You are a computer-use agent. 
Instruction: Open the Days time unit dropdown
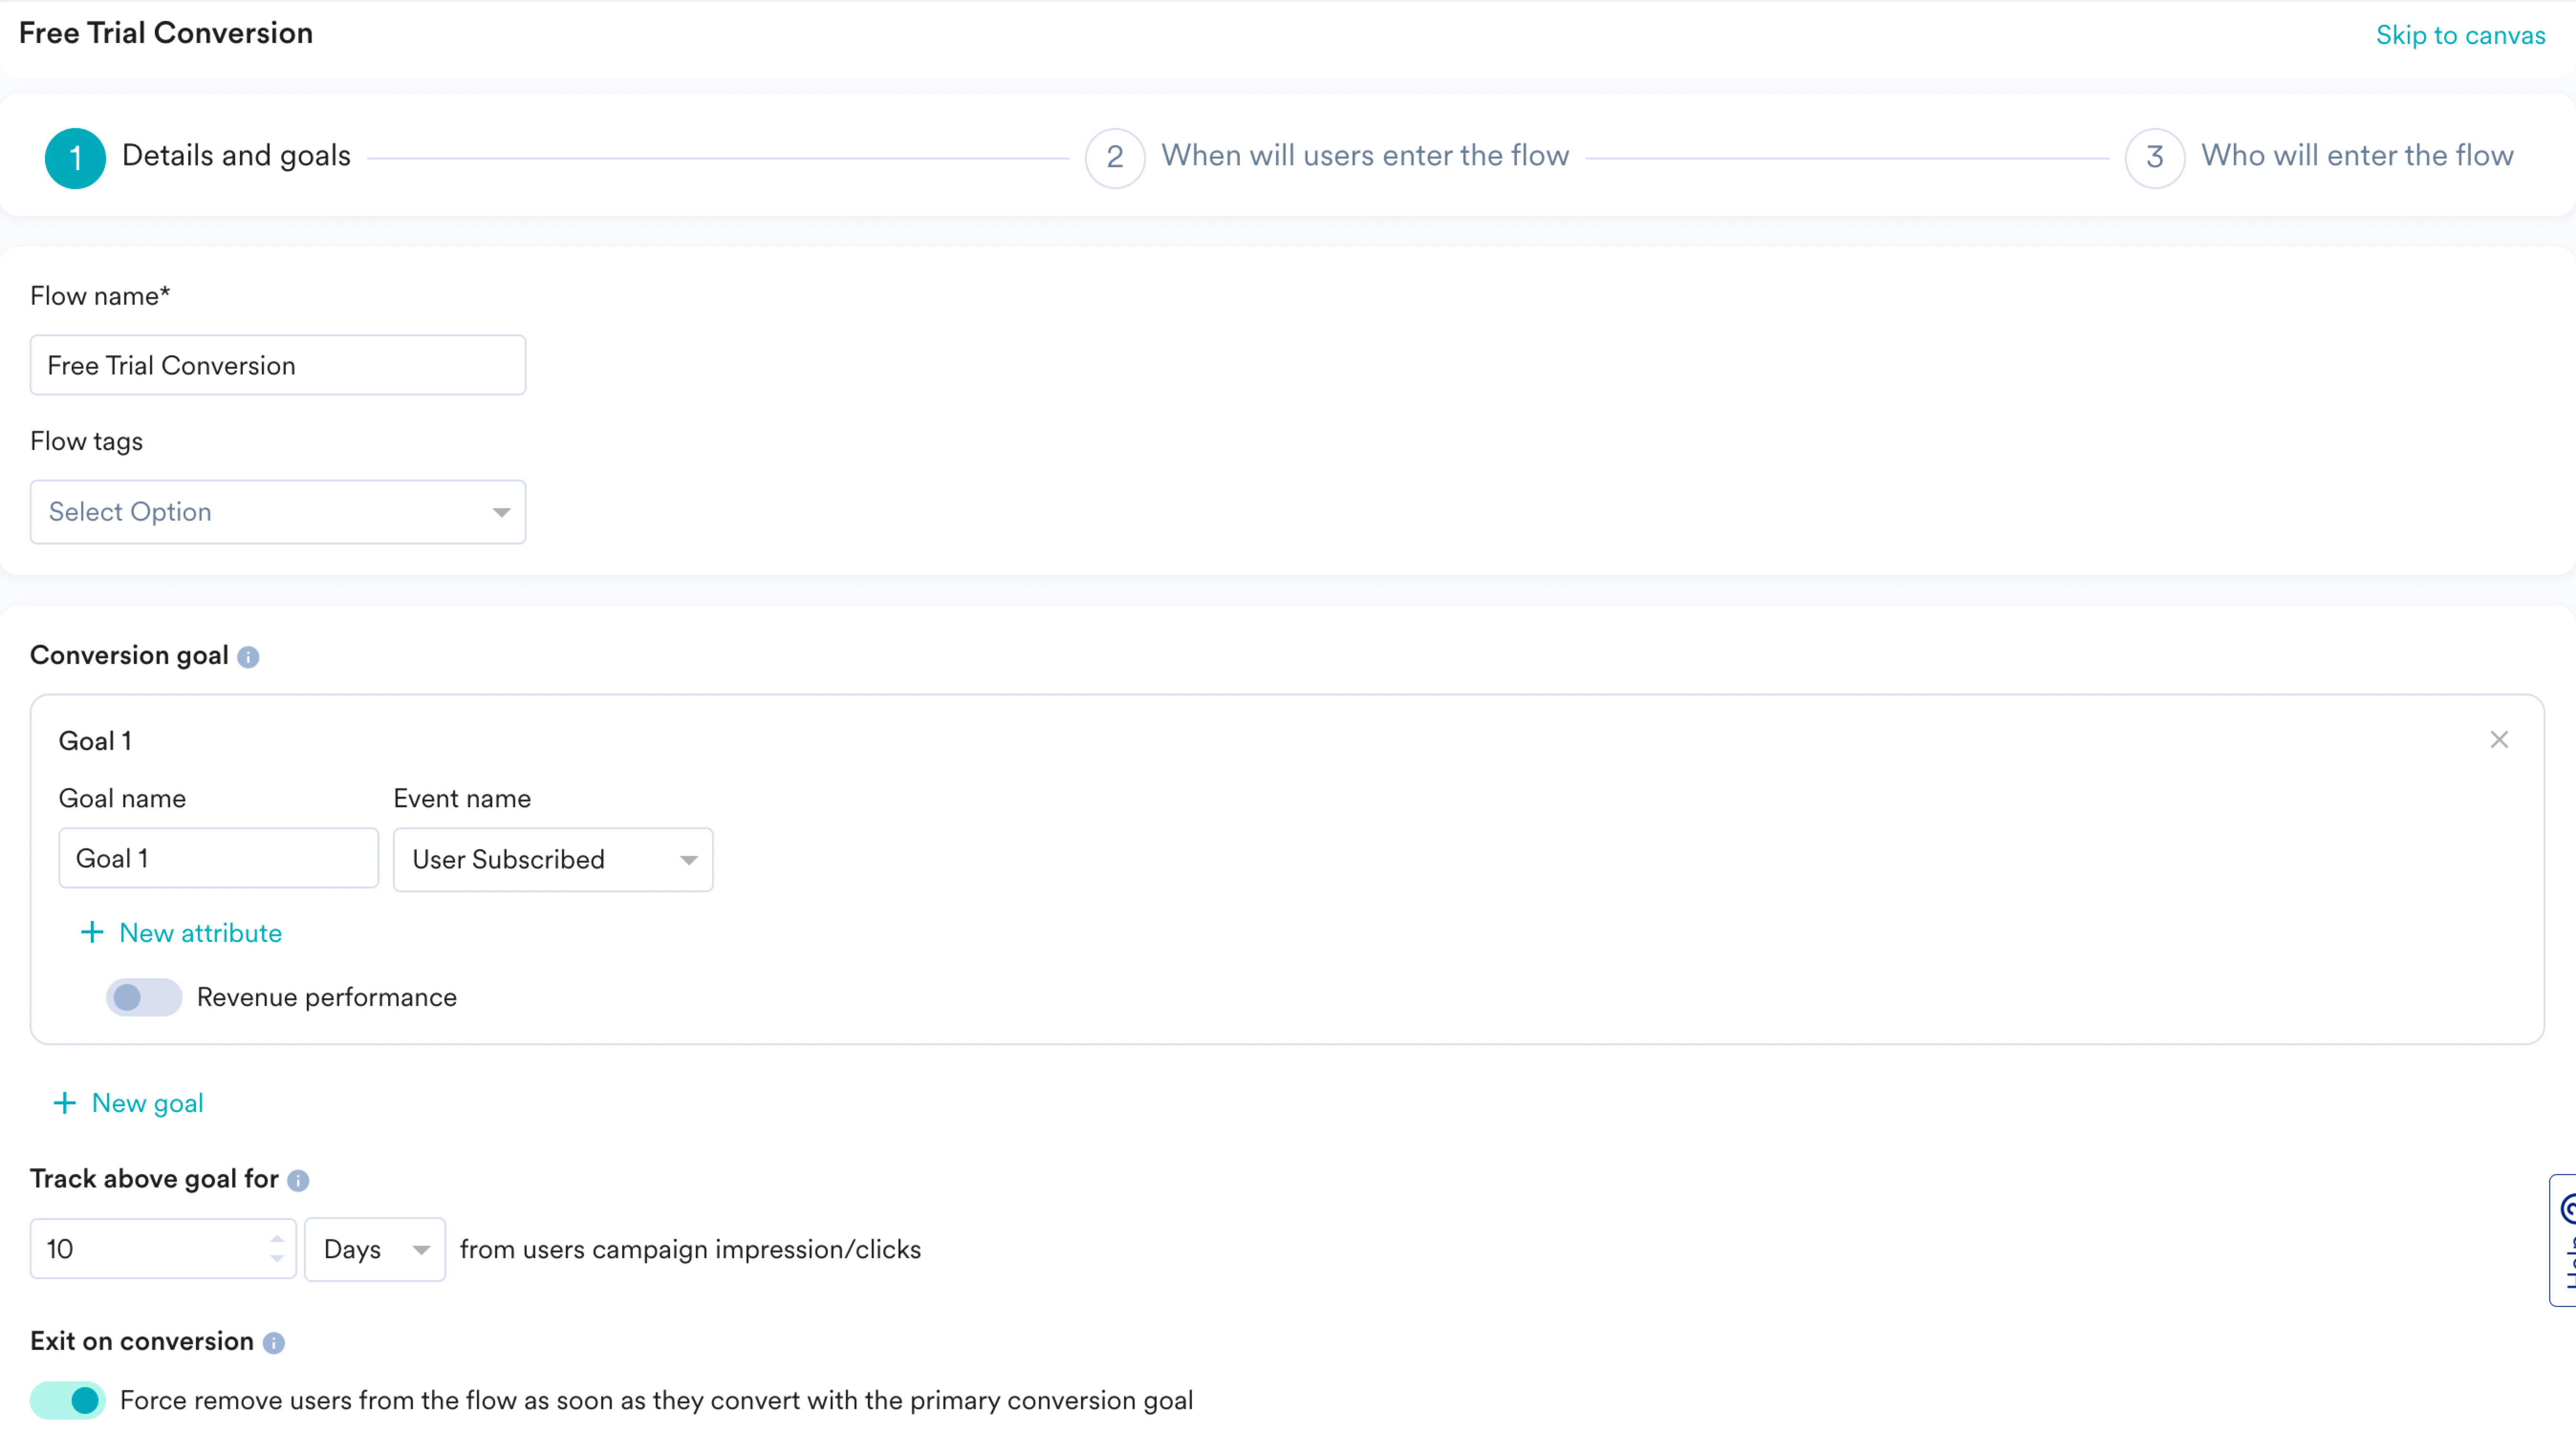[x=374, y=1249]
